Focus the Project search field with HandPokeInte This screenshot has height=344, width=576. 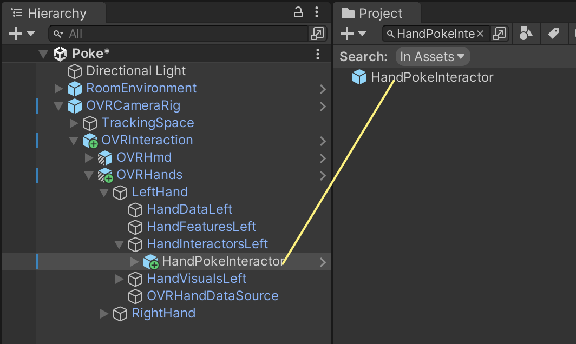(x=436, y=34)
